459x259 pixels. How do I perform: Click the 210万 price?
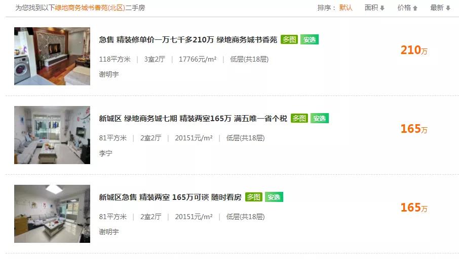click(x=414, y=50)
